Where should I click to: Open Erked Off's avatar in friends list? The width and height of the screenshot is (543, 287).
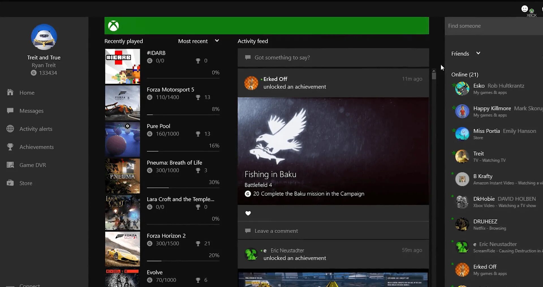462,270
